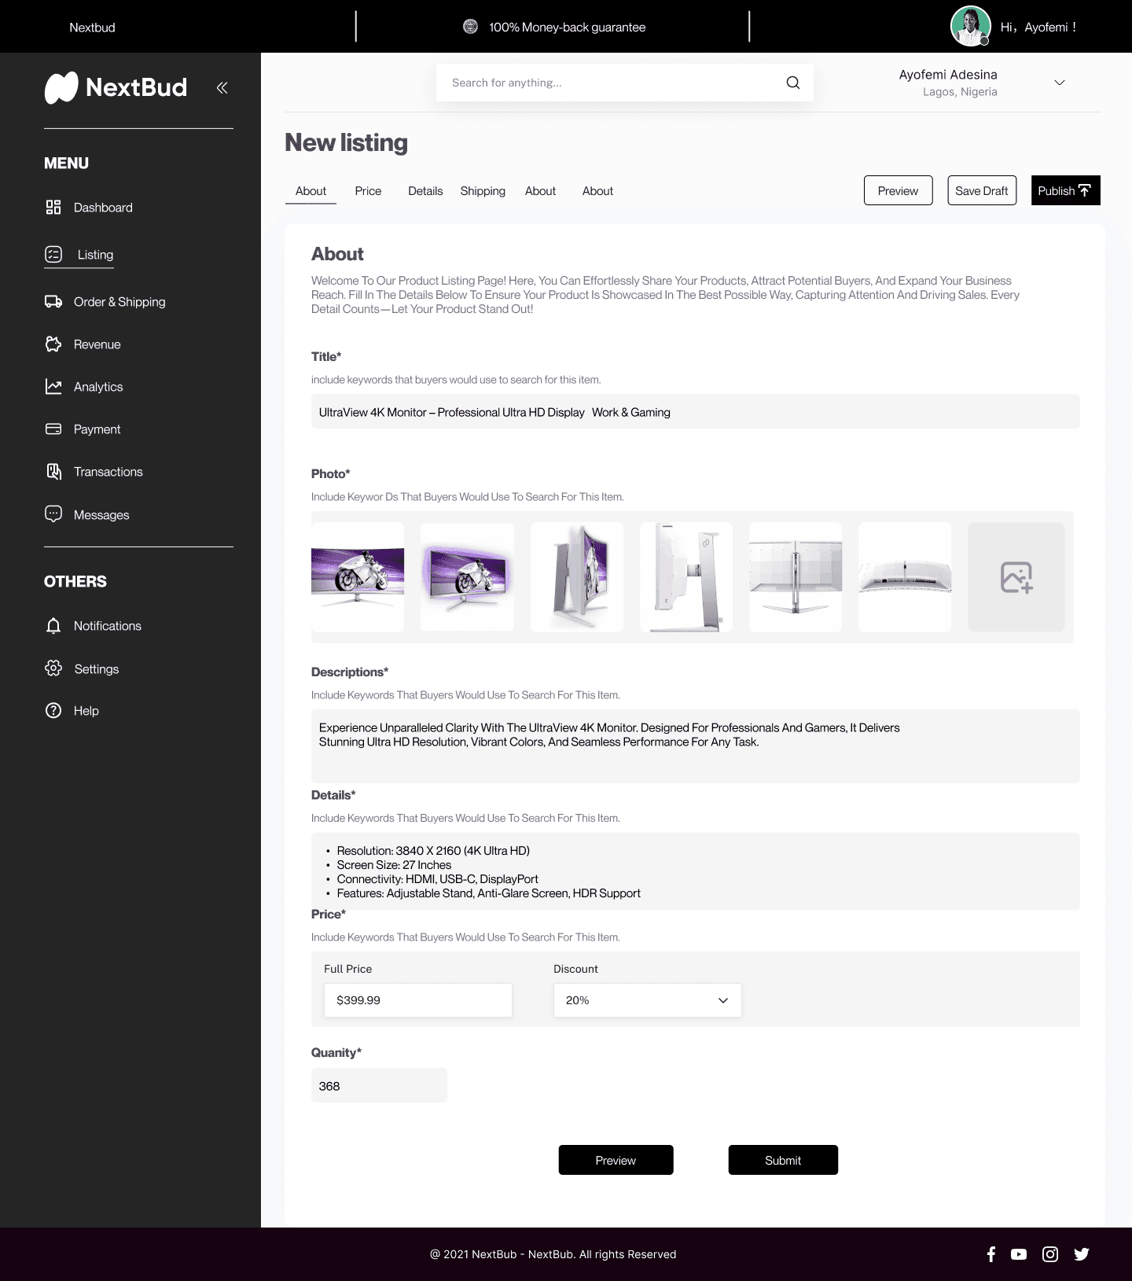Viewport: 1132px width, 1281px height.
Task: Click the Full Price input $399.99
Action: coord(417,1000)
